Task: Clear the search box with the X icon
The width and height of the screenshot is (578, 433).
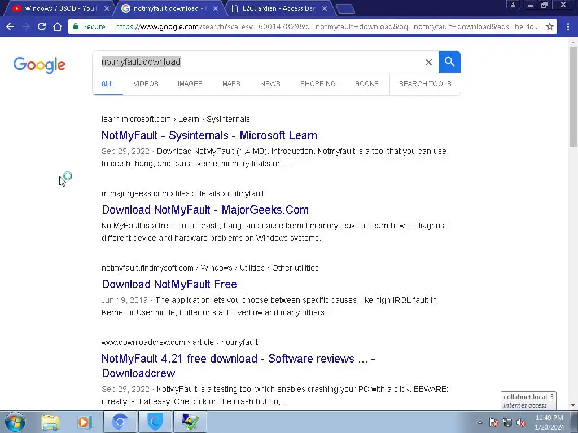Action: point(428,62)
